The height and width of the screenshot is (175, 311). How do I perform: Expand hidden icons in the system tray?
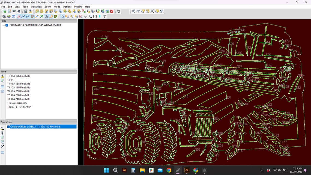262,170
